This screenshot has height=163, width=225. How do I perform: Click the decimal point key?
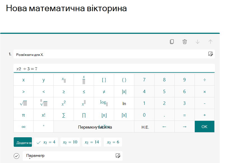[x=164, y=115]
